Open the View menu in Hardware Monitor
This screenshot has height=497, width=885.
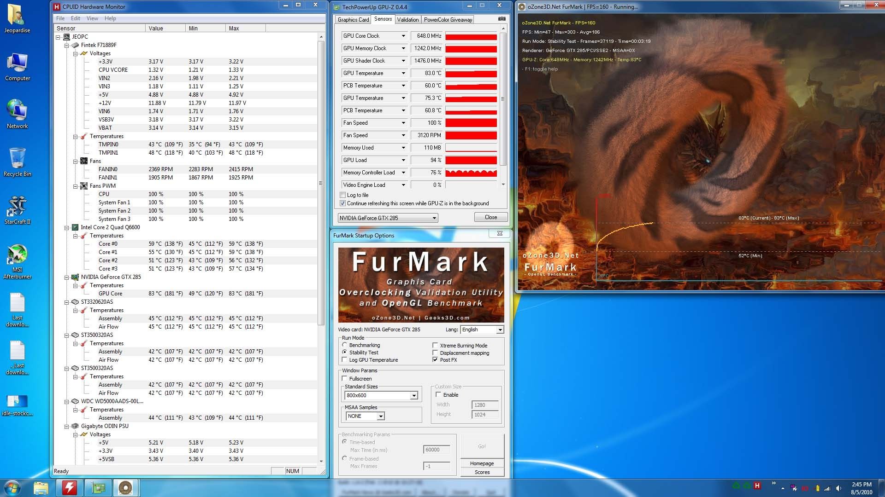[x=92, y=18]
